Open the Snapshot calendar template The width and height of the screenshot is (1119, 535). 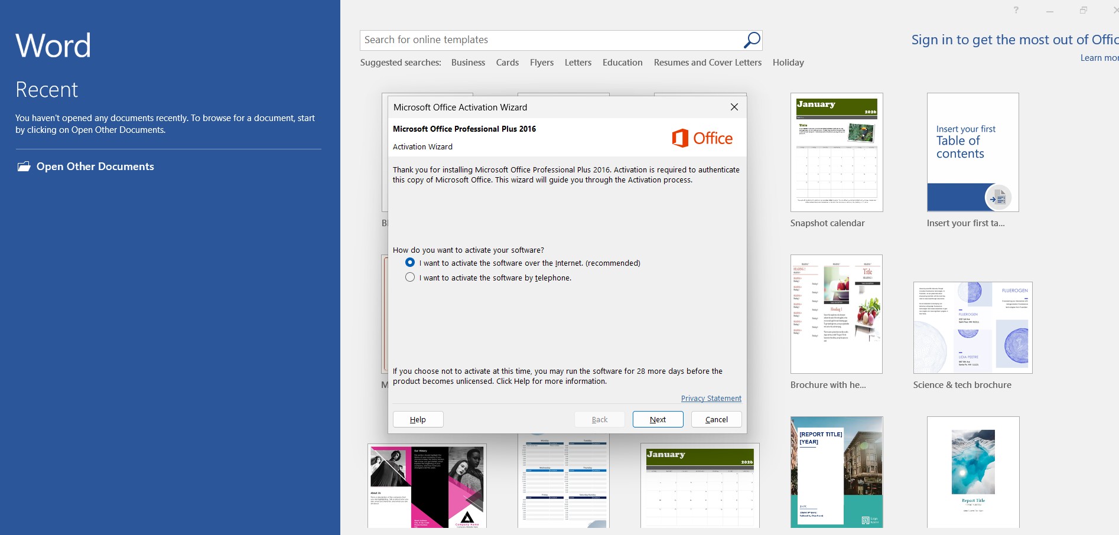pyautogui.click(x=837, y=152)
